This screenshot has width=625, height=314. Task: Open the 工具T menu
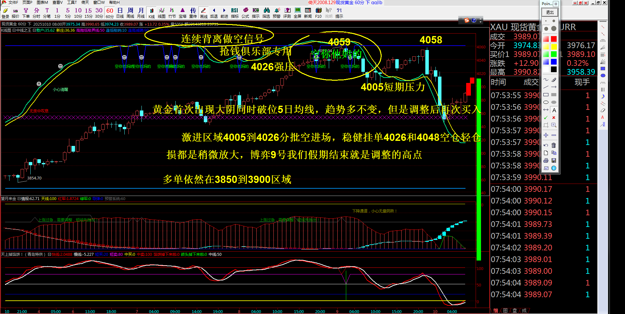(72, 3)
